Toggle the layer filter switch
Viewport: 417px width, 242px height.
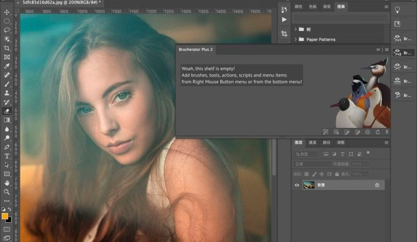[x=368, y=153]
